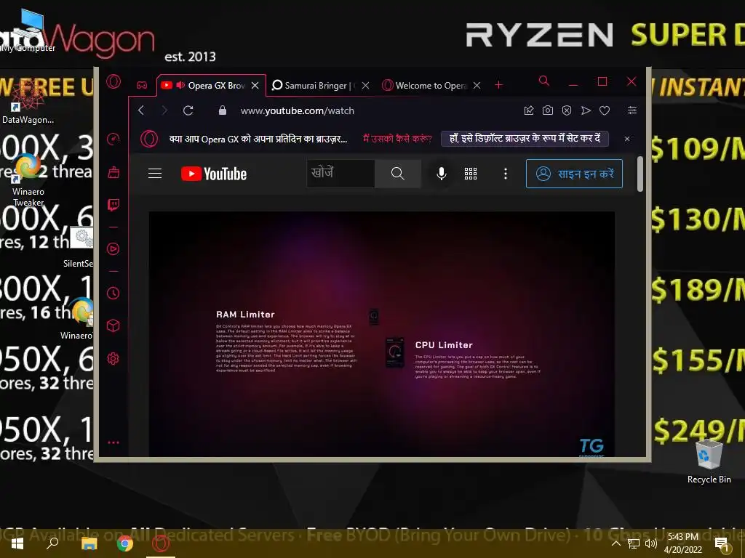
Task: Select the DataWagon desktop shortcut
Action: pyautogui.click(x=28, y=102)
